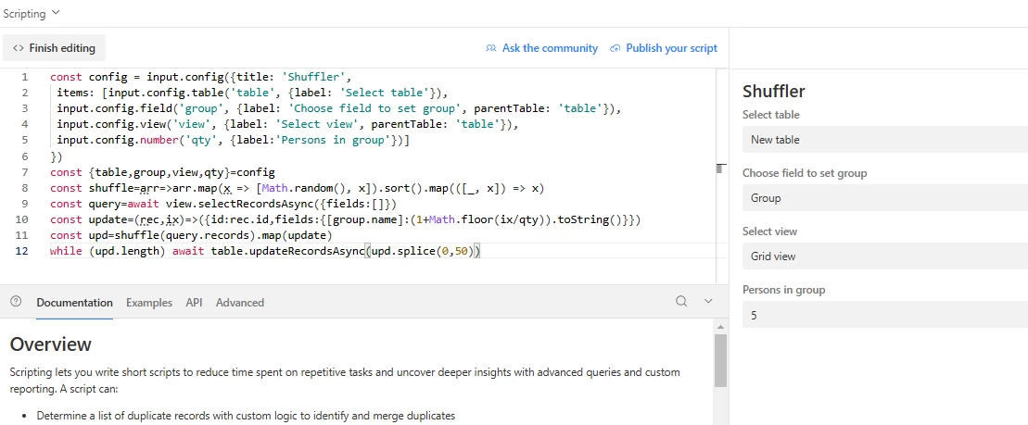Open the Select table dropdown showing New table
The width and height of the screenshot is (1028, 425).
tap(885, 140)
